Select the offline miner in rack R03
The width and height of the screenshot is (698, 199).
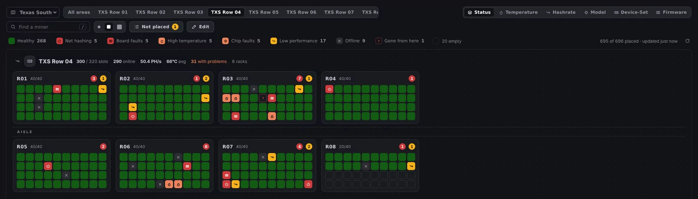pos(253,89)
